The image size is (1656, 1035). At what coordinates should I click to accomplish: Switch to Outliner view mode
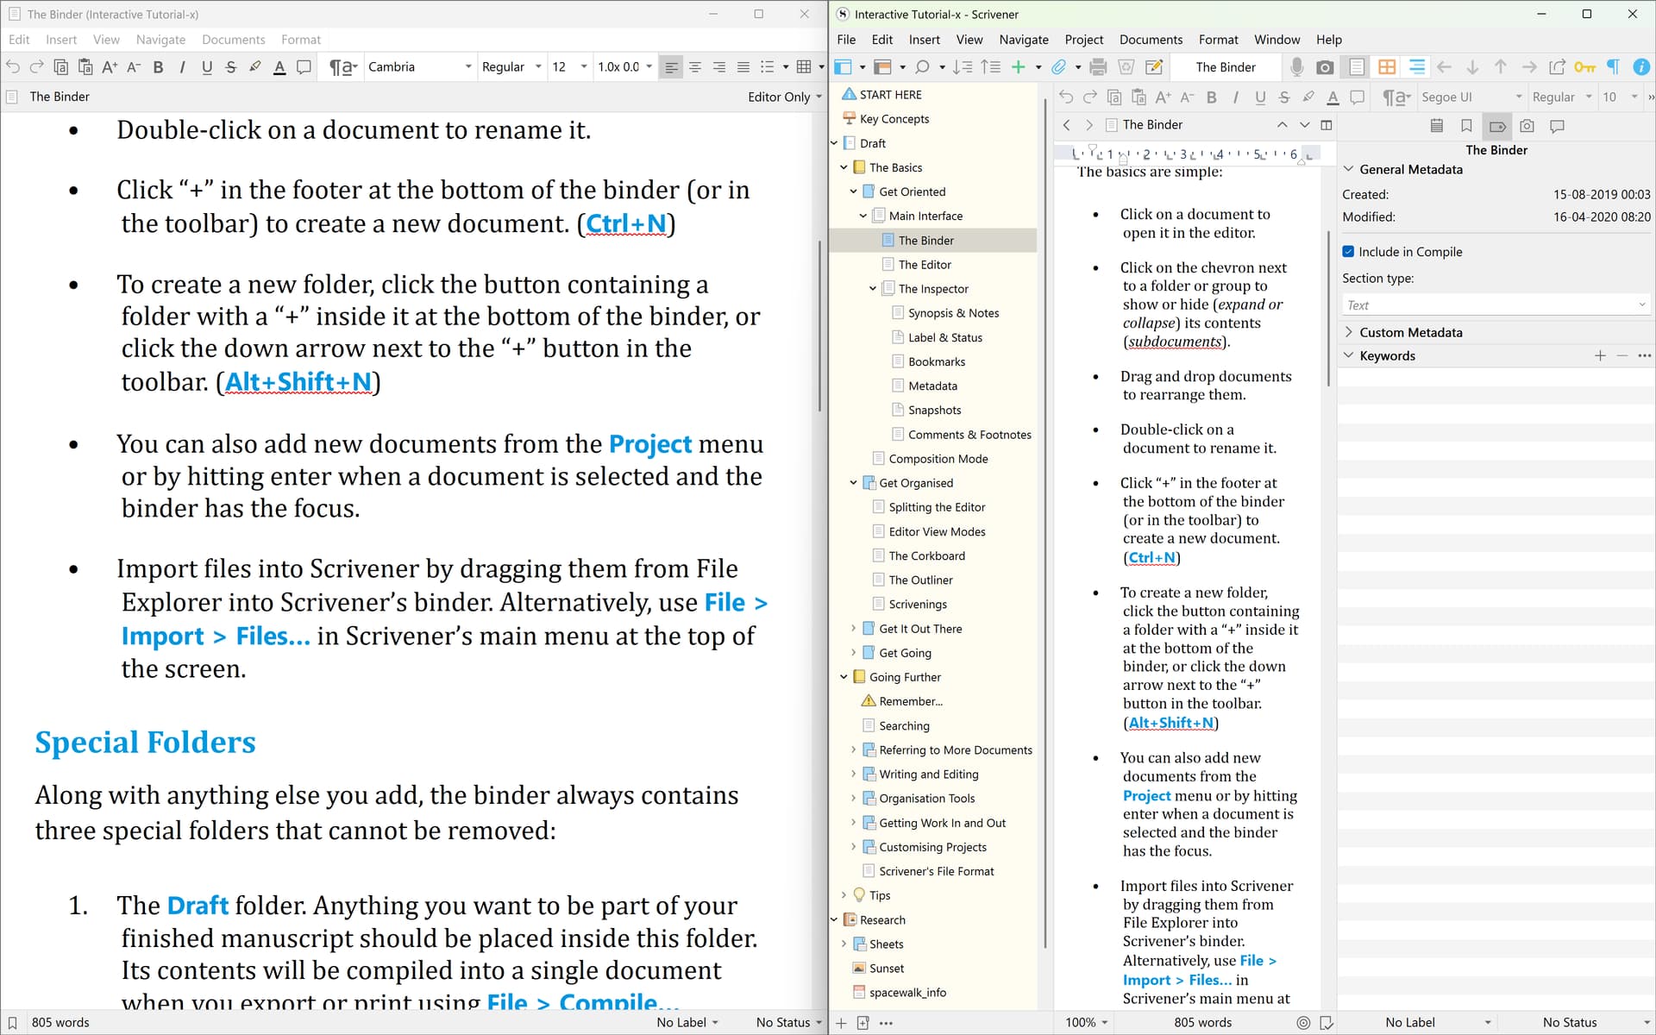click(1416, 67)
